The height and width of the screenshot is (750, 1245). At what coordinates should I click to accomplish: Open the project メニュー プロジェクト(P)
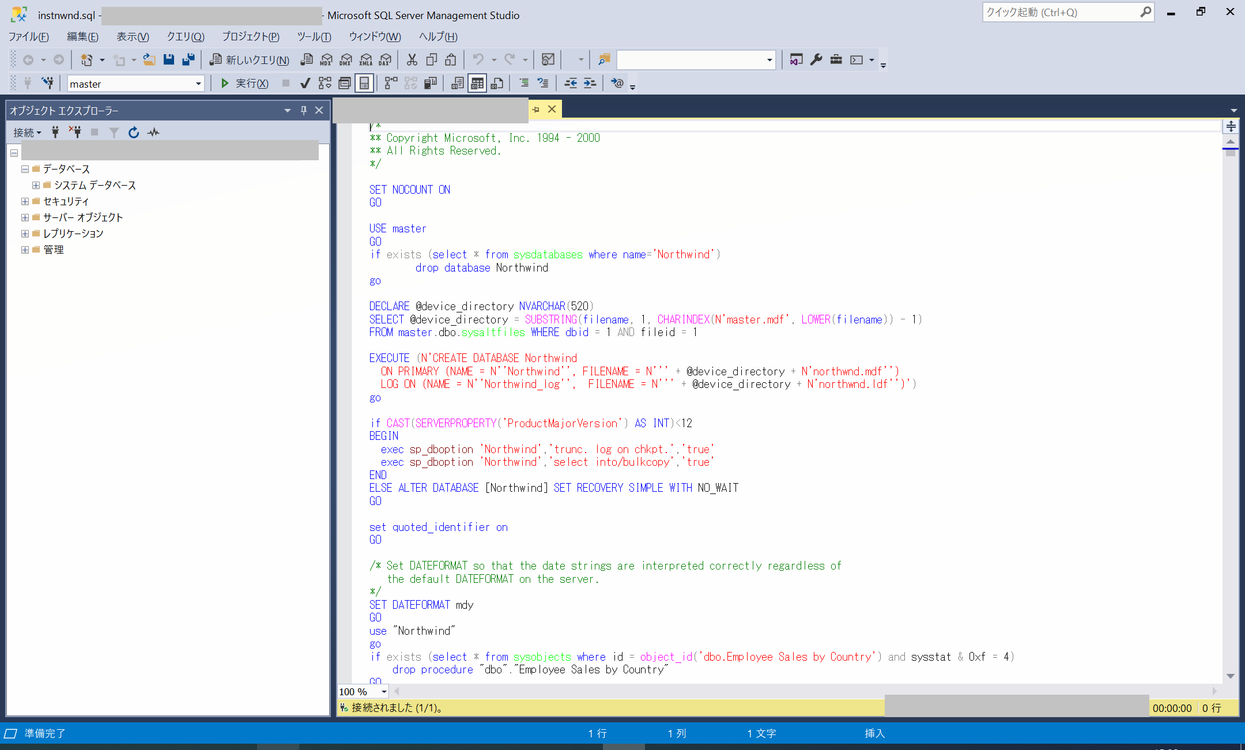click(251, 36)
